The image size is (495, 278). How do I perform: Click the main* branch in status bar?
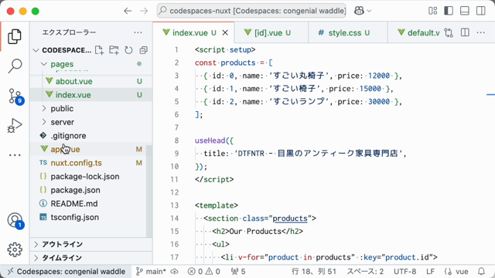[151, 271]
